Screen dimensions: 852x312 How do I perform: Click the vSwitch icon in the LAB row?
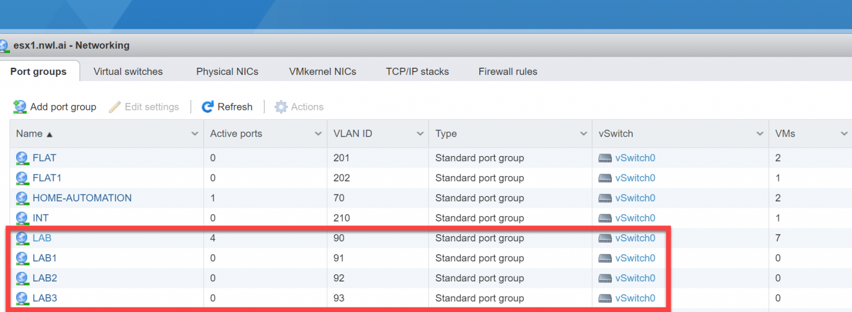[x=605, y=238]
